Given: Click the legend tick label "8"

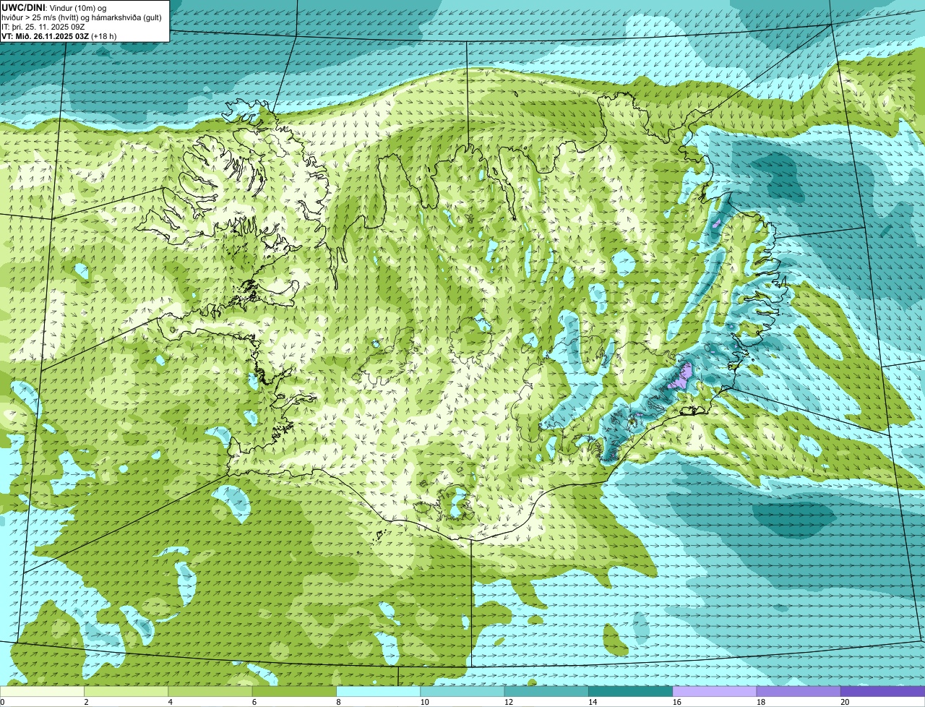Looking at the screenshot, I should tap(337, 702).
